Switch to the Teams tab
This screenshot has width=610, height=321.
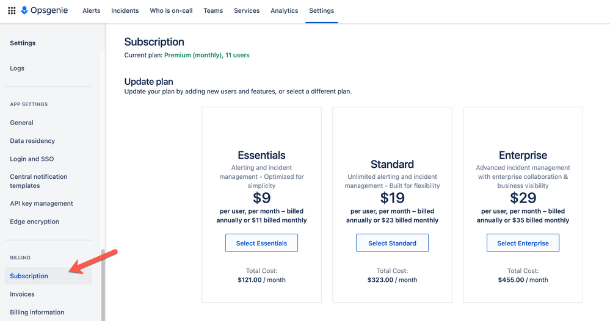(x=213, y=10)
